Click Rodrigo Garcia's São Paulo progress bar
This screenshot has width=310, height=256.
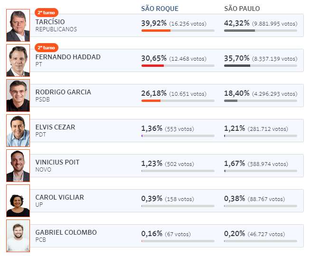[261, 101]
